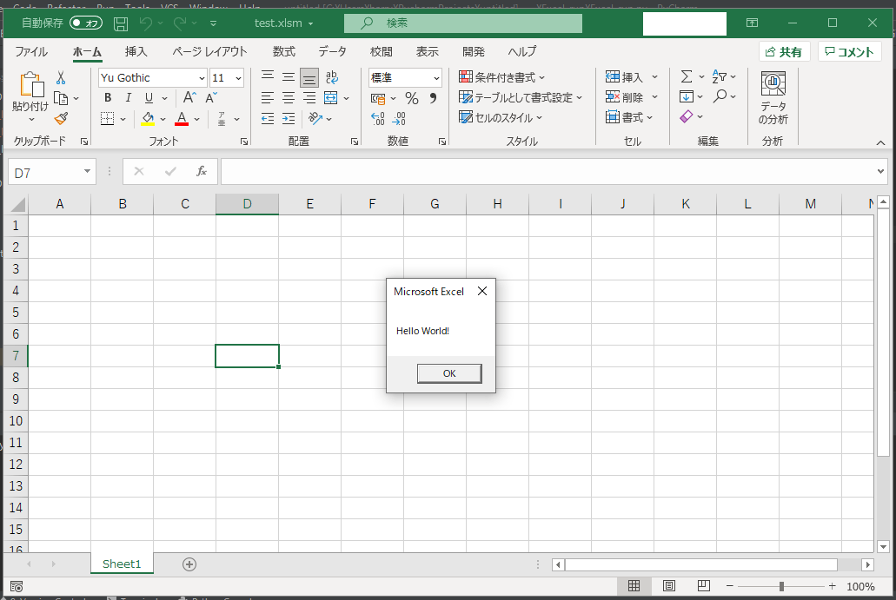Toggle underline formatting

point(149,98)
